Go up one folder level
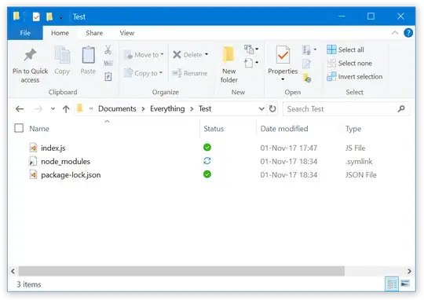This screenshot has height=300, width=424. [66, 109]
